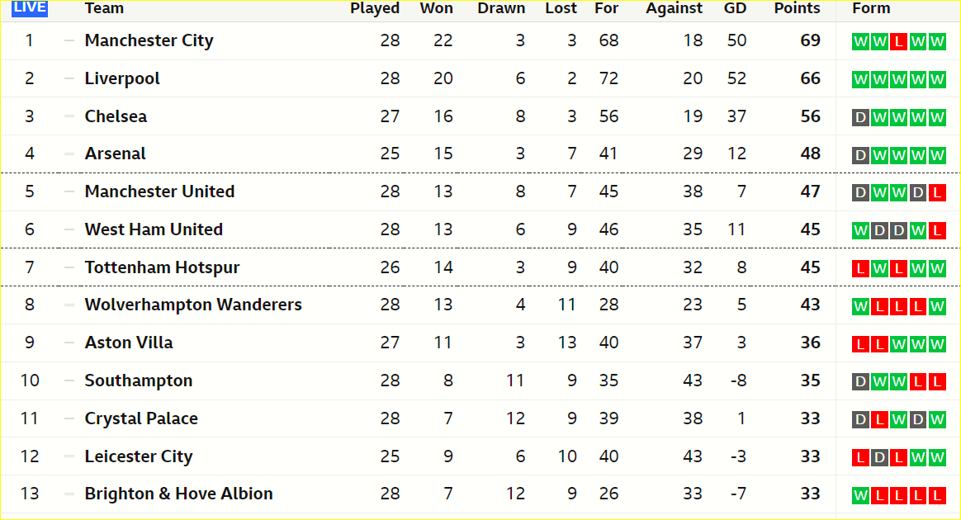Click the Played column header
Viewport: 961px width, 520px height.
pos(375,8)
